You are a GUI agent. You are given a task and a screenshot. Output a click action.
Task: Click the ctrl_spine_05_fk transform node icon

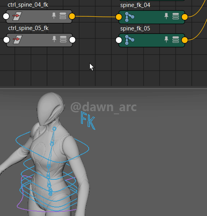pyautogui.click(x=18, y=39)
